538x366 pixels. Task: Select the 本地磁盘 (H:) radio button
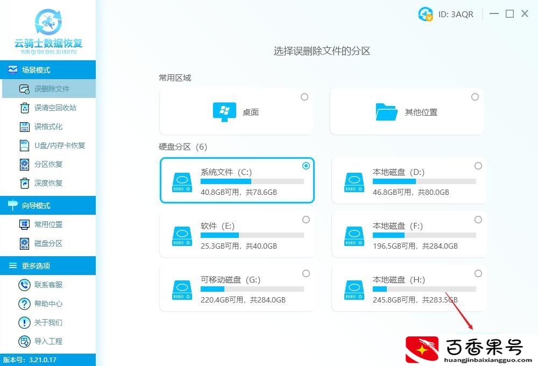click(x=478, y=273)
